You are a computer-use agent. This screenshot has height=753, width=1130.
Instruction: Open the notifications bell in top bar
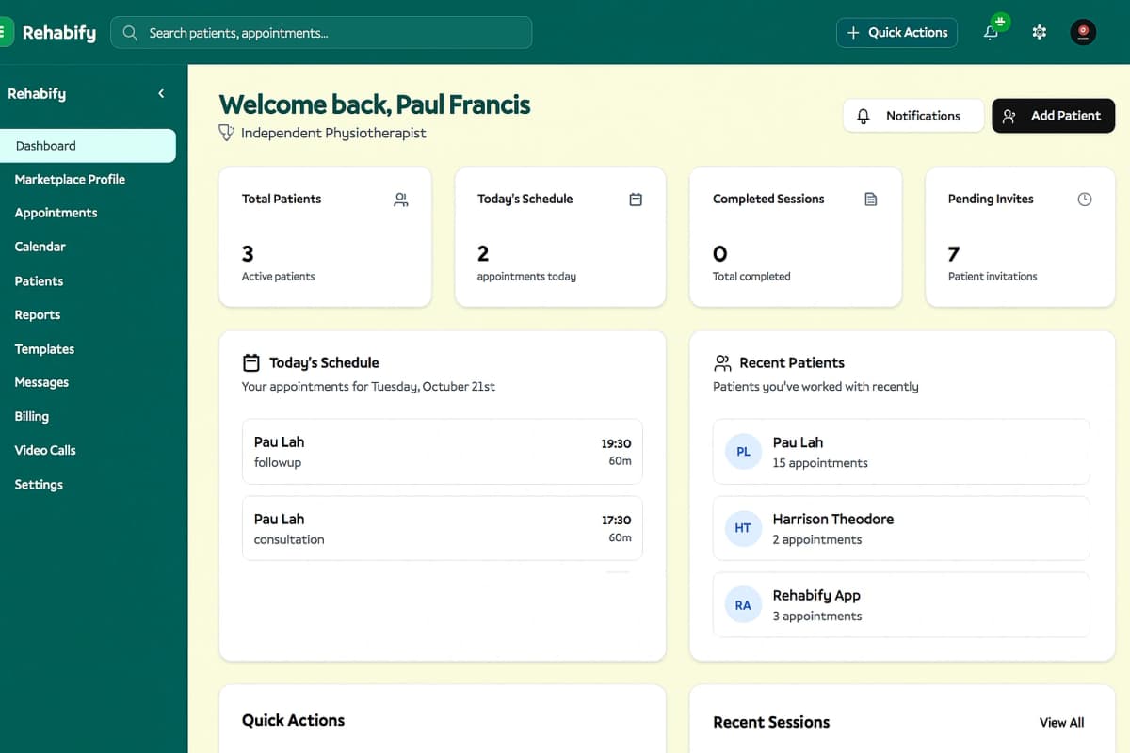click(x=991, y=33)
